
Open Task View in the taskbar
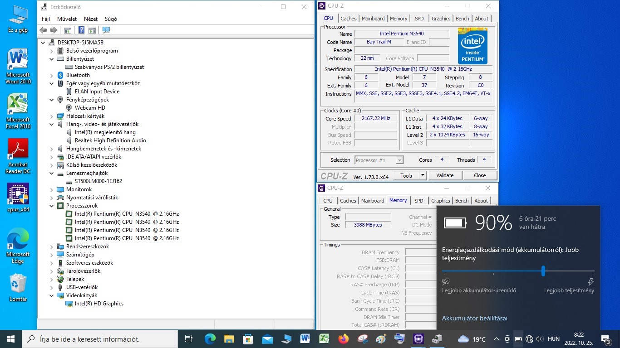click(x=189, y=339)
